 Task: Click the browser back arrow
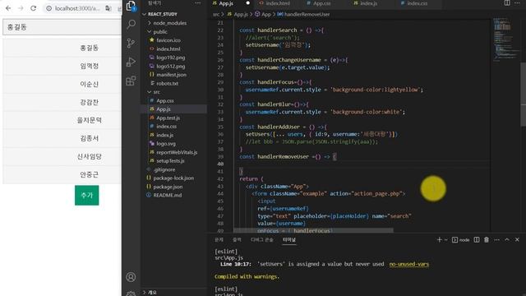[8, 8]
